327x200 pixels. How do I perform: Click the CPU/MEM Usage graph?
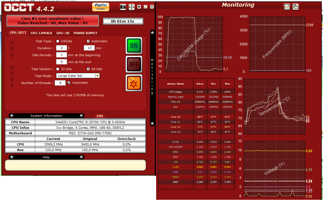pos(194,44)
